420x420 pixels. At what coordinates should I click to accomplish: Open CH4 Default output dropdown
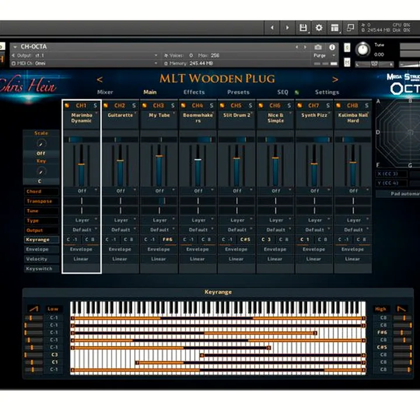(x=198, y=230)
